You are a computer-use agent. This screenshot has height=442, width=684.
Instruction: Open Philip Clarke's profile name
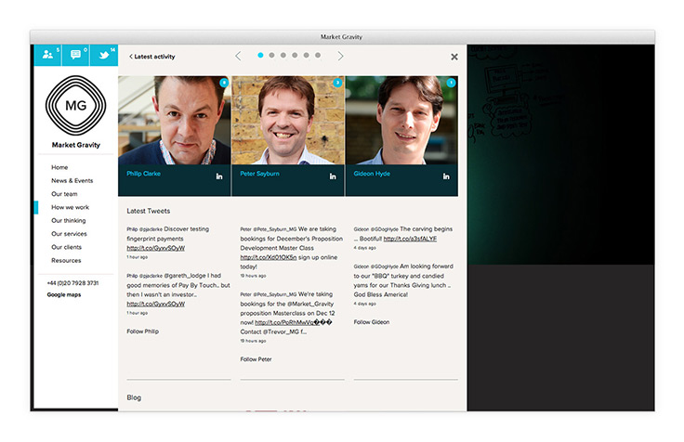143,174
